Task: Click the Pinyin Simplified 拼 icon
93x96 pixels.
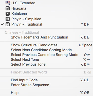Action: pos(8,19)
